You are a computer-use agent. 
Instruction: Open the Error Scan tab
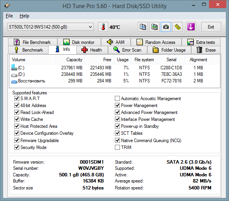point(128,50)
